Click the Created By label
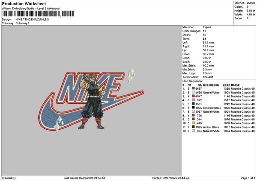This screenshot has height=181, width=257. click(9, 178)
